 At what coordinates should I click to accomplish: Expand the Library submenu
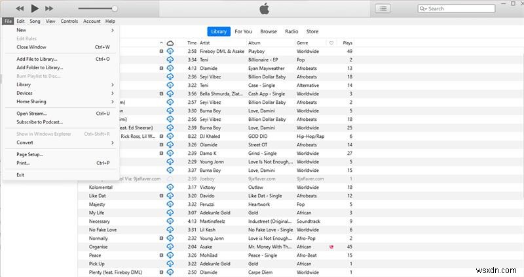tap(61, 85)
